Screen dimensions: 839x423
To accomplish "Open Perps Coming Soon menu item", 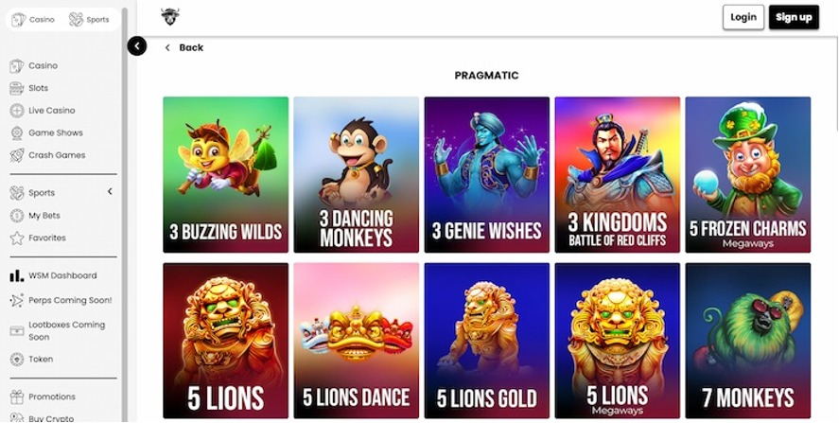I will click(61, 300).
